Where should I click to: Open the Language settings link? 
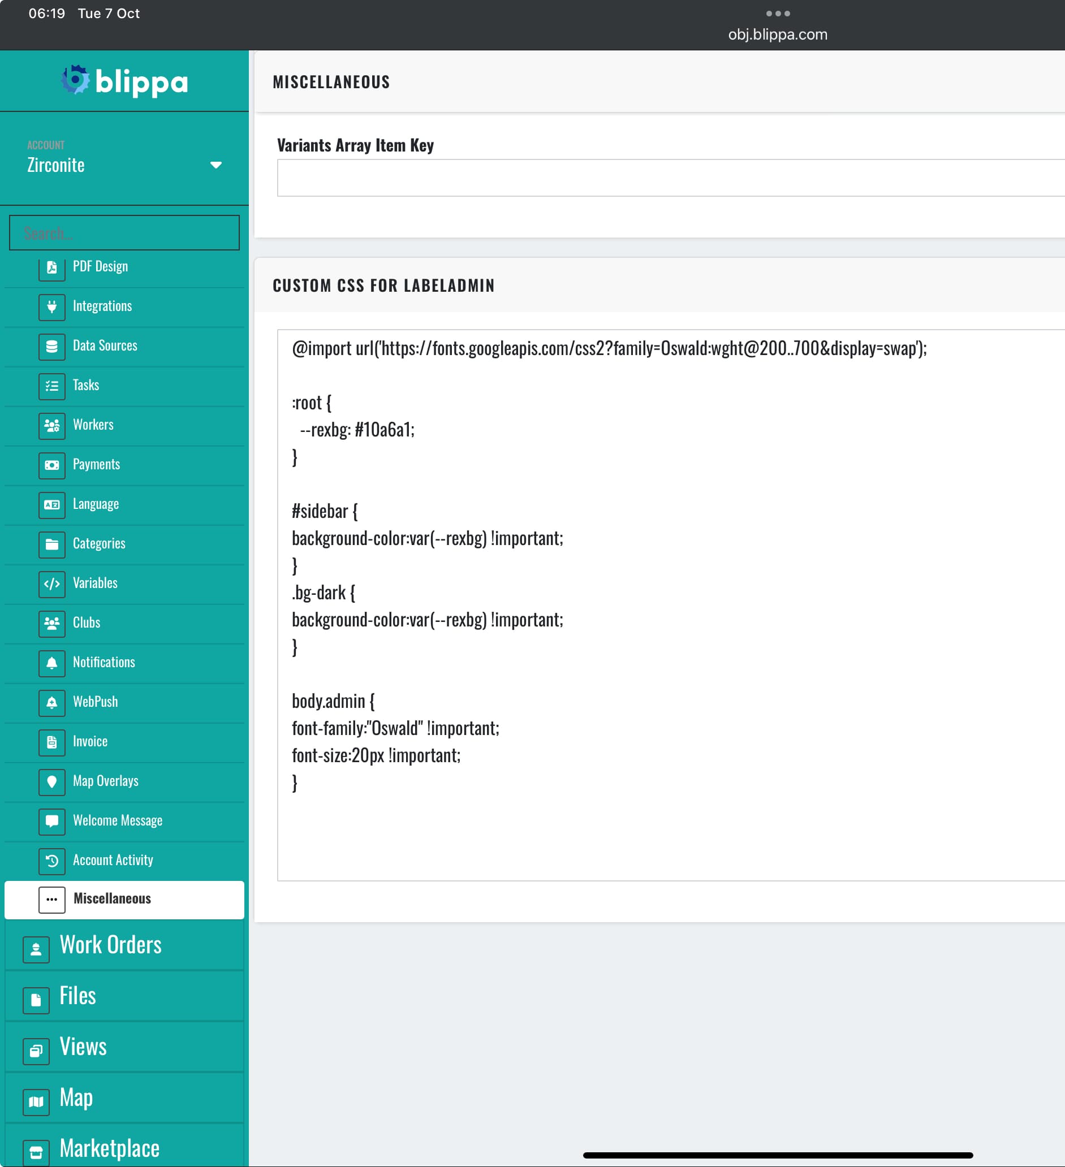point(96,504)
